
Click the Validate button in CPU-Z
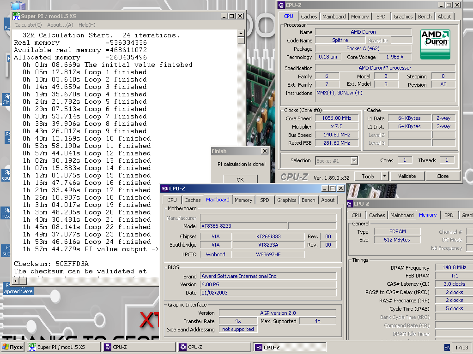click(407, 176)
